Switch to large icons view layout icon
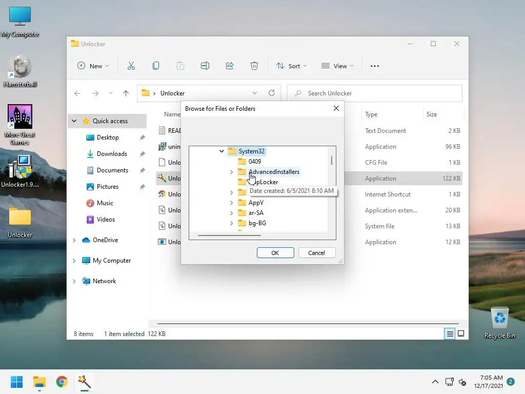 461,333
